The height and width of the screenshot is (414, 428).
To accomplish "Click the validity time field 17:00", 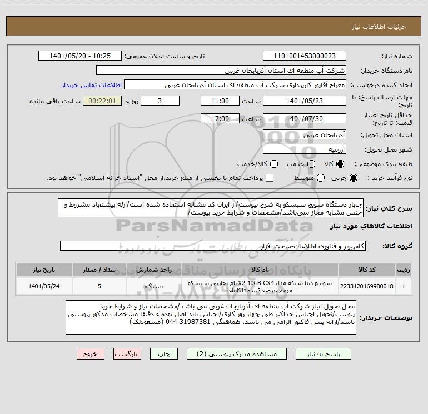I will (x=220, y=118).
